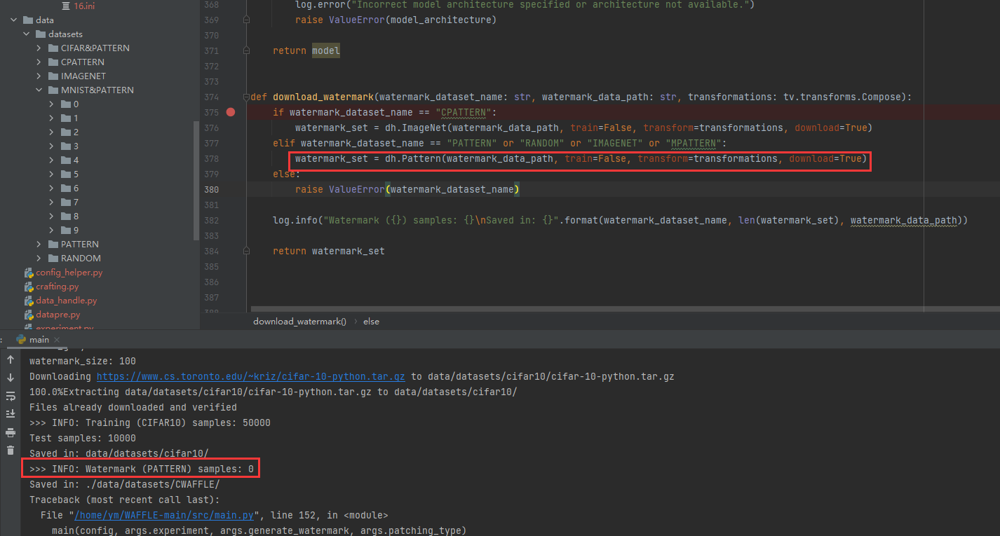Toggle the breakpoint on line 375
Image resolution: width=1000 pixels, height=536 pixels.
(x=231, y=112)
